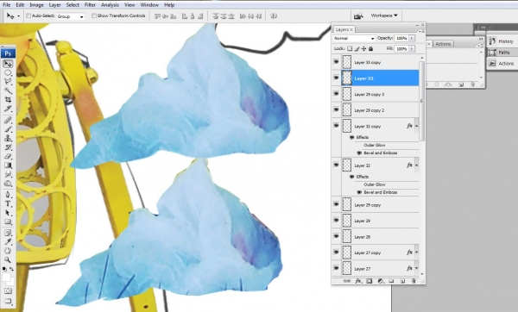Select the Move tool in toolbox
The width and height of the screenshot is (518, 312).
(8, 64)
